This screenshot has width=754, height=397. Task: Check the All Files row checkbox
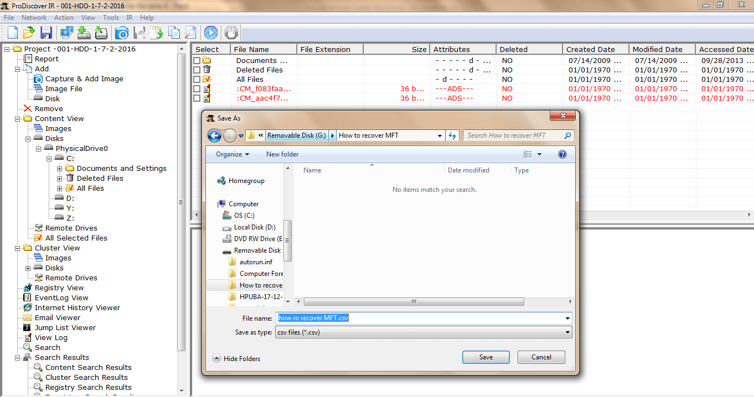[197, 79]
